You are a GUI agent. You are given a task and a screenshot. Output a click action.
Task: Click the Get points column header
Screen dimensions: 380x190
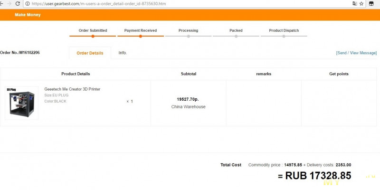point(339,74)
